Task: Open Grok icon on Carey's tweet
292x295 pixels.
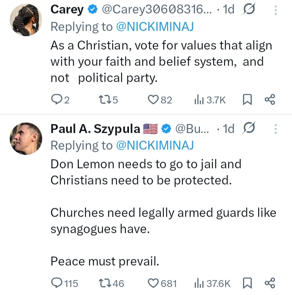Action: [249, 9]
